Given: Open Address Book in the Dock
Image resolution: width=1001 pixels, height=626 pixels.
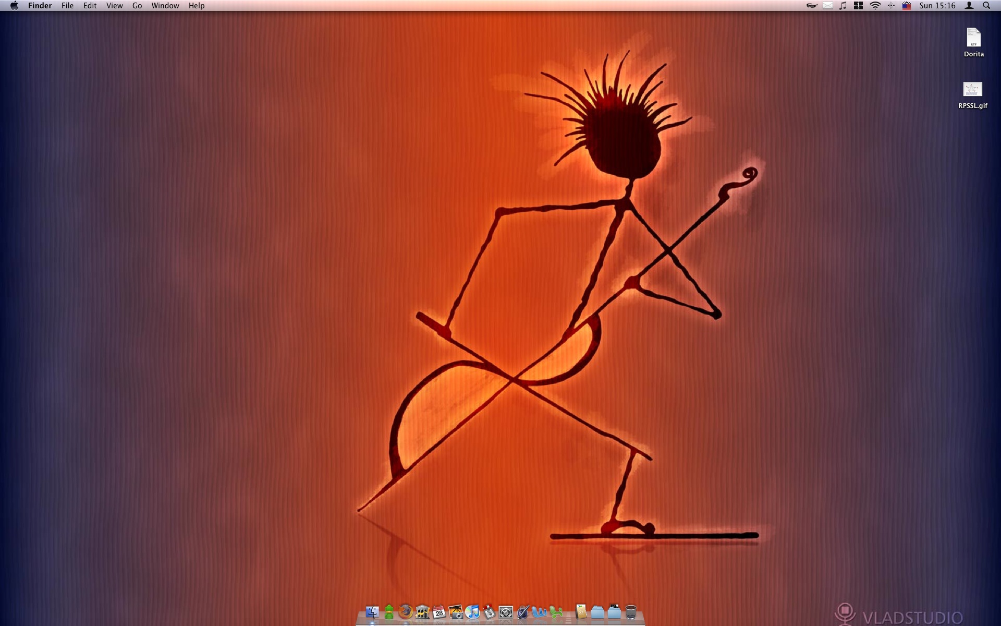Looking at the screenshot, I should [581, 612].
